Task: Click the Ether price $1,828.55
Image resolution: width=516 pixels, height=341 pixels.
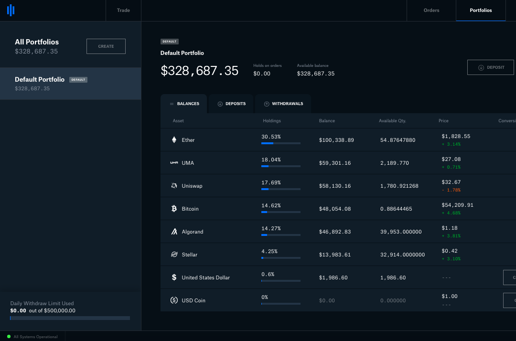Action: click(x=456, y=137)
